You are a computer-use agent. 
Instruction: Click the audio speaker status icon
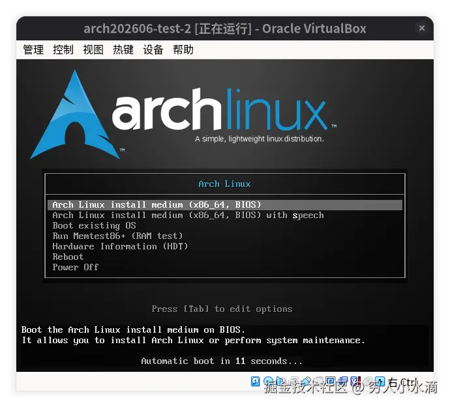[280, 381]
